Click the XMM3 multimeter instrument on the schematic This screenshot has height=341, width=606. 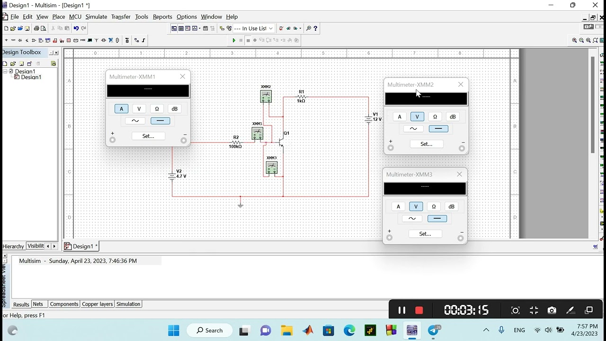[271, 168]
